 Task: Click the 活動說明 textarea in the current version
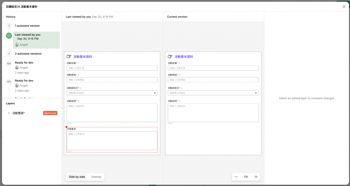coord(213,113)
